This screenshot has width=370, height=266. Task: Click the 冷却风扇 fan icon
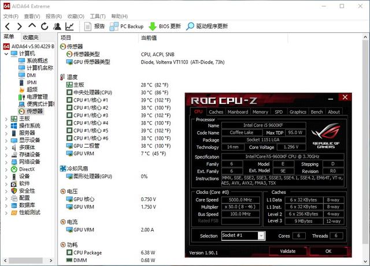[x=63, y=168]
